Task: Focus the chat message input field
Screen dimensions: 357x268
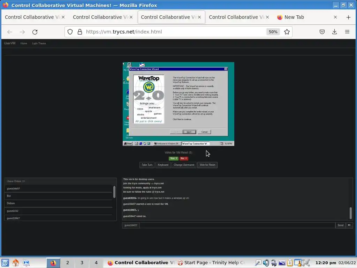Action: point(237,225)
